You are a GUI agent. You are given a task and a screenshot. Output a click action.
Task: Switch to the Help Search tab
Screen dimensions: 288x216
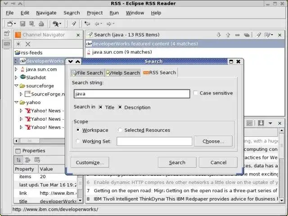point(123,73)
